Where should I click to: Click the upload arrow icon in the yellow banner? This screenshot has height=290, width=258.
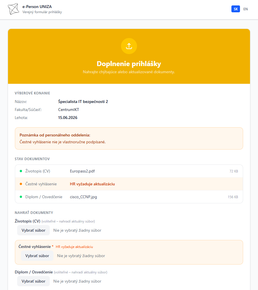(129, 46)
